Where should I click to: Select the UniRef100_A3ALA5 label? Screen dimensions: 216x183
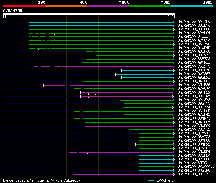tap(194, 111)
